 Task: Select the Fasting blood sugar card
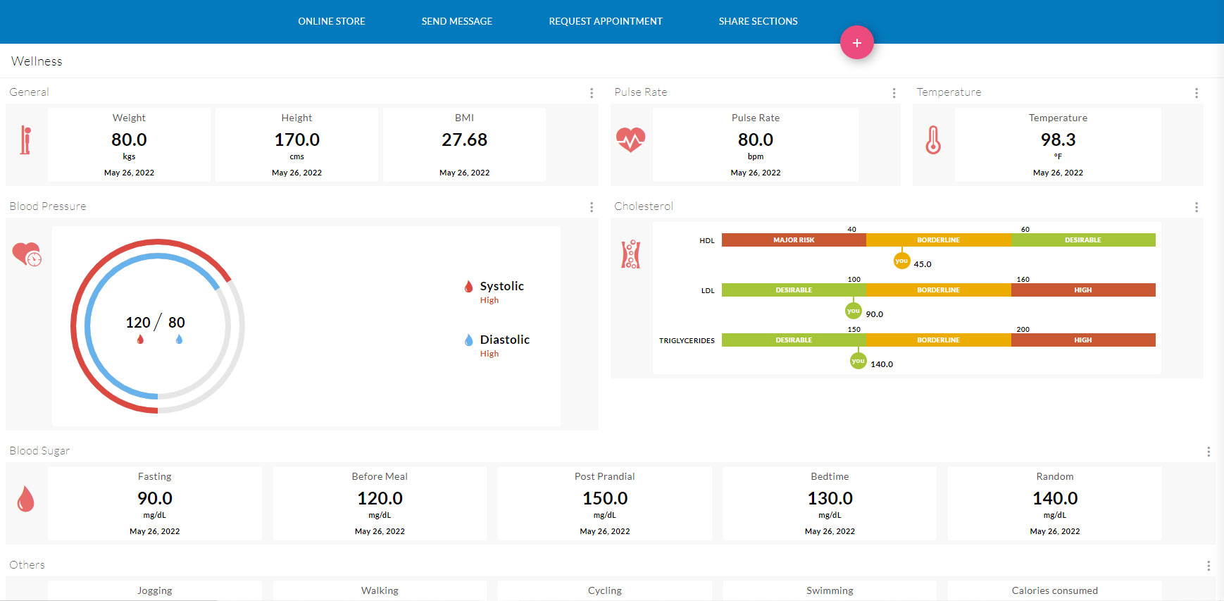click(x=154, y=503)
